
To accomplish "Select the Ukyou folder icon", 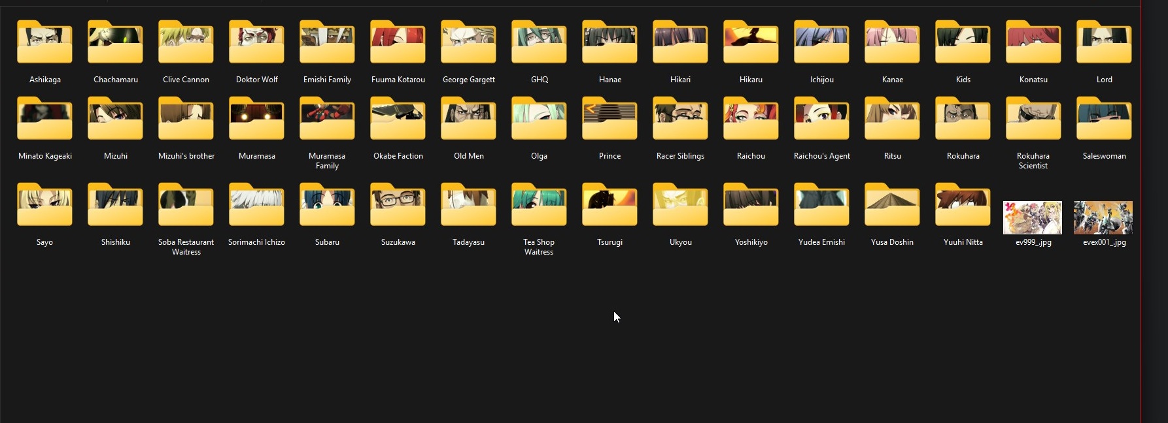I will (680, 204).
